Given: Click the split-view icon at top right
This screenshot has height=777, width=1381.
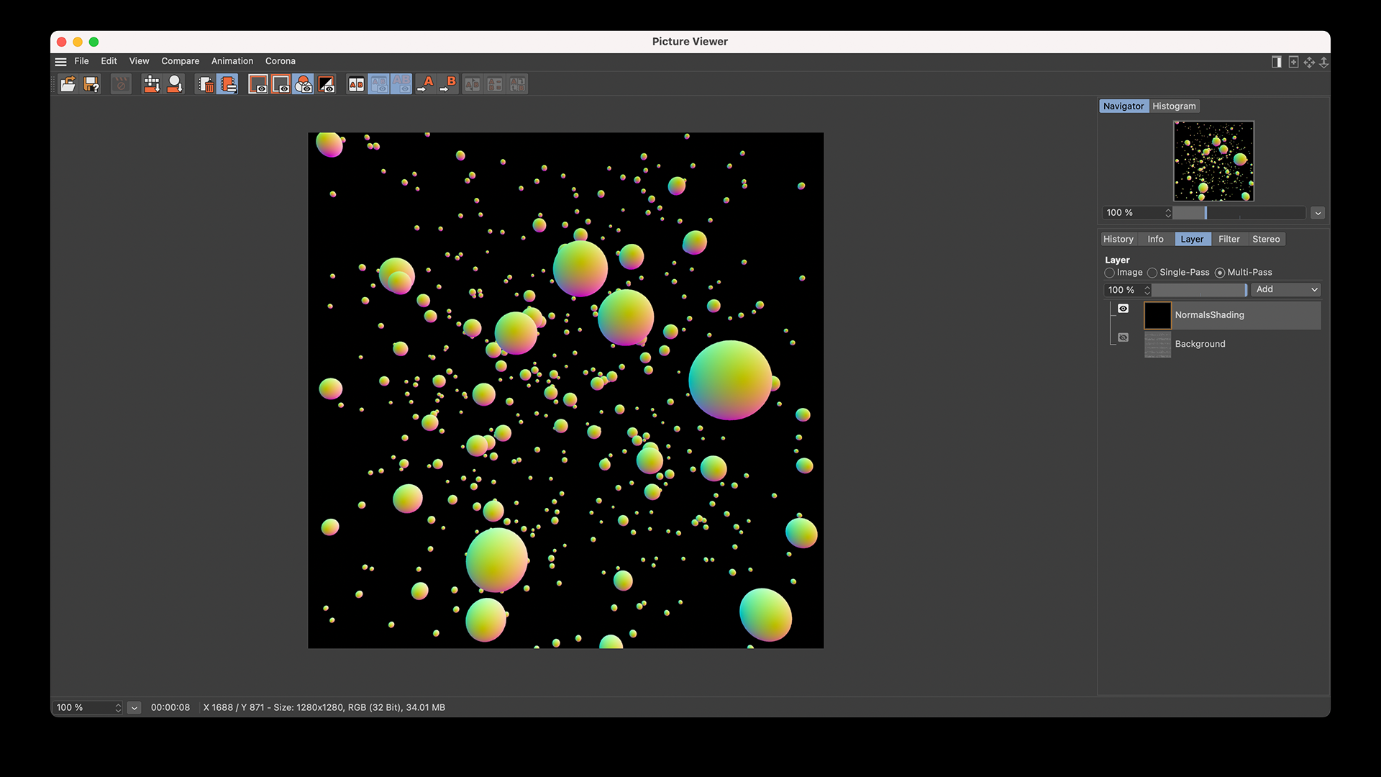Looking at the screenshot, I should tap(1277, 62).
